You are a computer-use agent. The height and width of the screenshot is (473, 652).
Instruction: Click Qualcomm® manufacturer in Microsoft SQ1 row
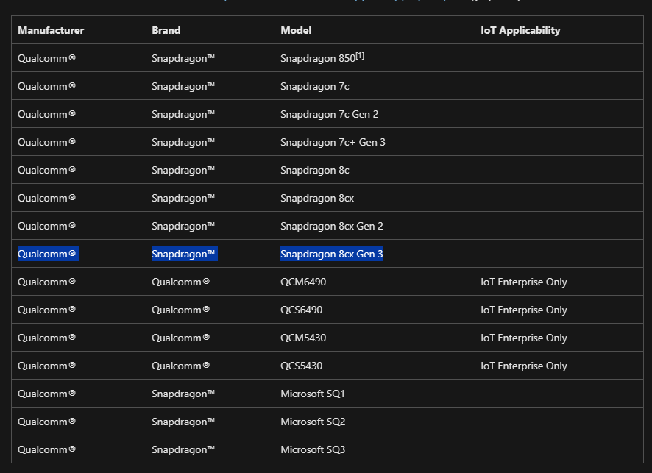[x=46, y=394]
